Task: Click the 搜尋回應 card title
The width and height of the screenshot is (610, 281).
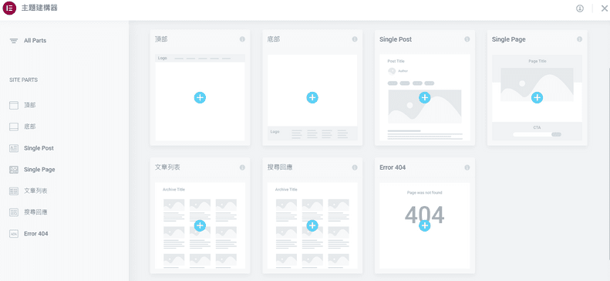Action: (x=280, y=168)
